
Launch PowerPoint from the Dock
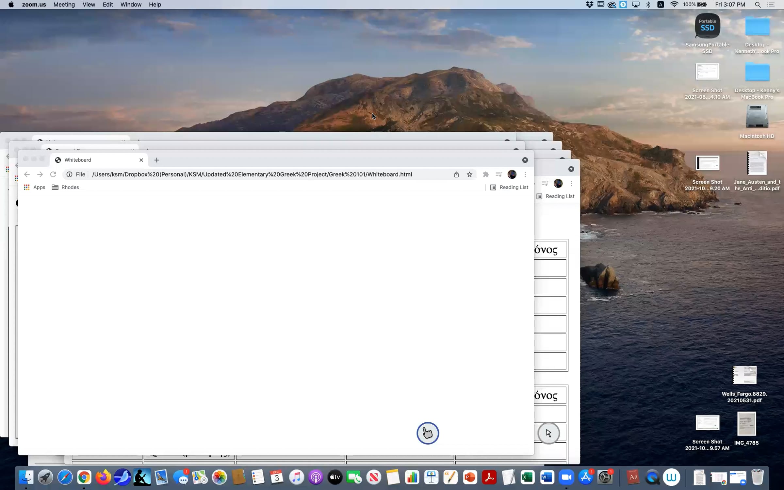[x=470, y=477]
